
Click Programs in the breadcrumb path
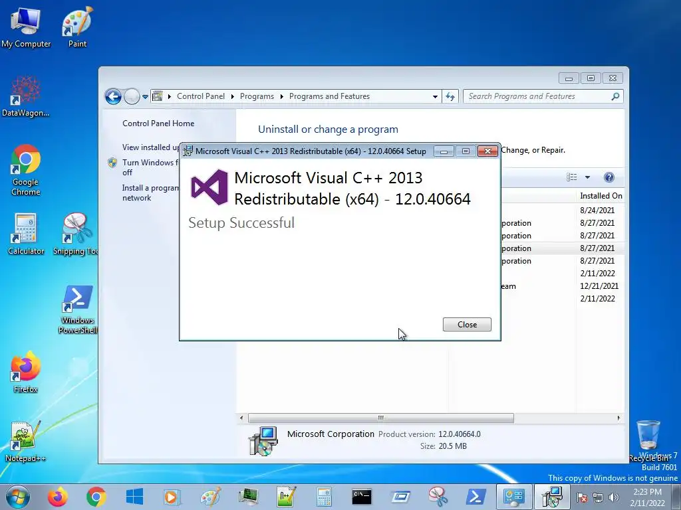pos(257,96)
